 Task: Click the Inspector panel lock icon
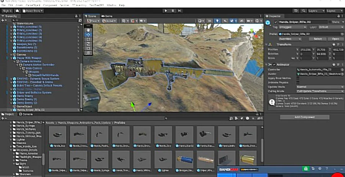(338, 16)
